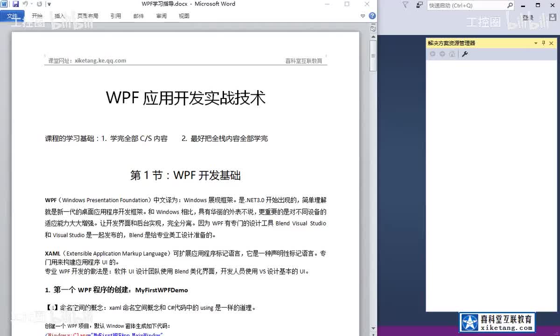560x336 pixels.
Task: Switch to the 开始 (Home) ribbon tab
Action: (37, 16)
